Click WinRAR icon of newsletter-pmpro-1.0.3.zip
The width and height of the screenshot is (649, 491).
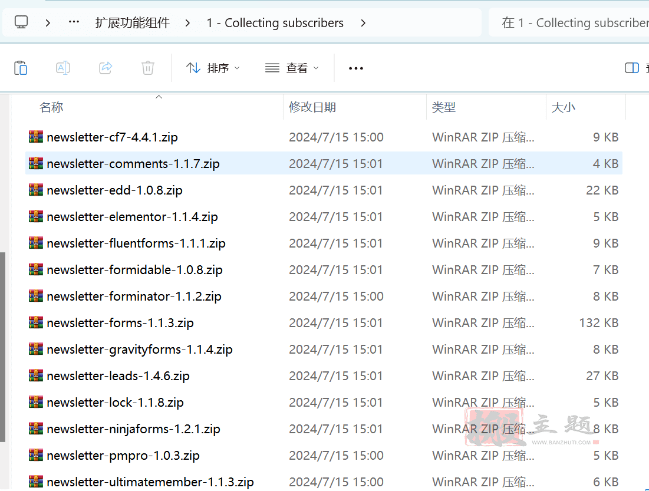[x=36, y=454]
